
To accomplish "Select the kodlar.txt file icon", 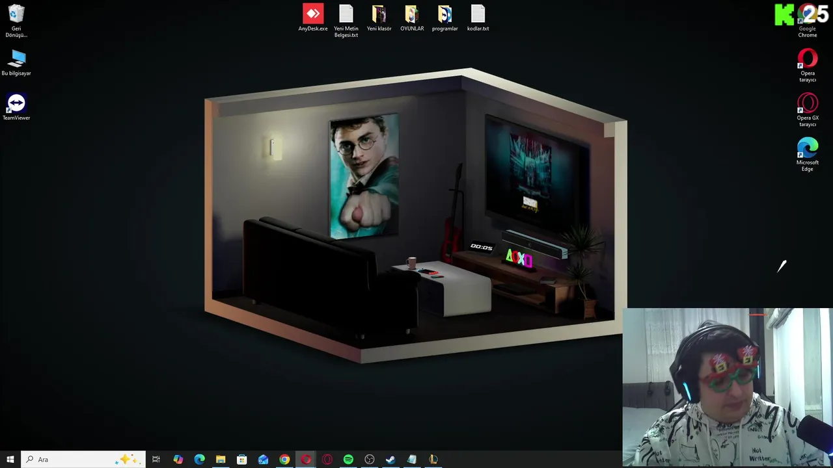I will 478,18.
